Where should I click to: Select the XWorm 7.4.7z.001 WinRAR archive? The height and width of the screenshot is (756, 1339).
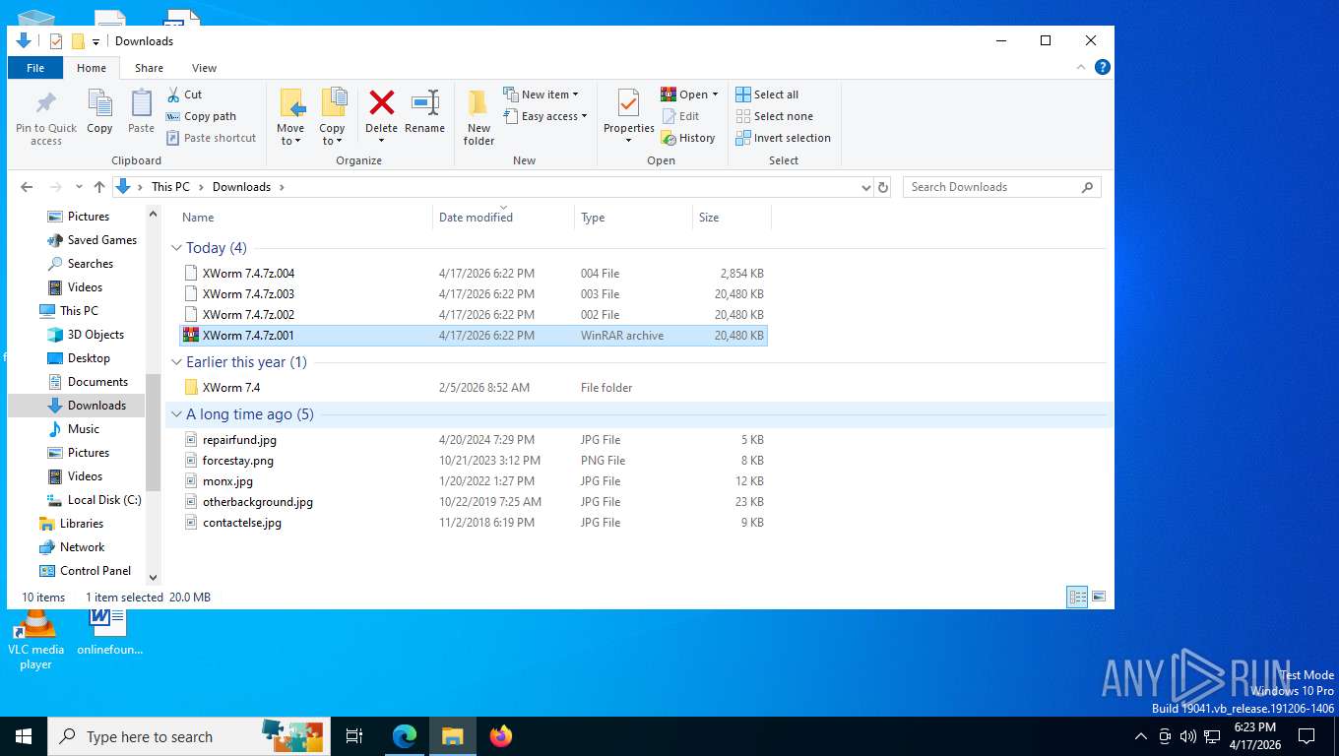pyautogui.click(x=474, y=336)
